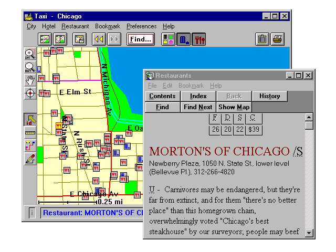The width and height of the screenshot is (336, 252).
Task: Open the Restaurant menu in Taxi window
Action: point(75,26)
